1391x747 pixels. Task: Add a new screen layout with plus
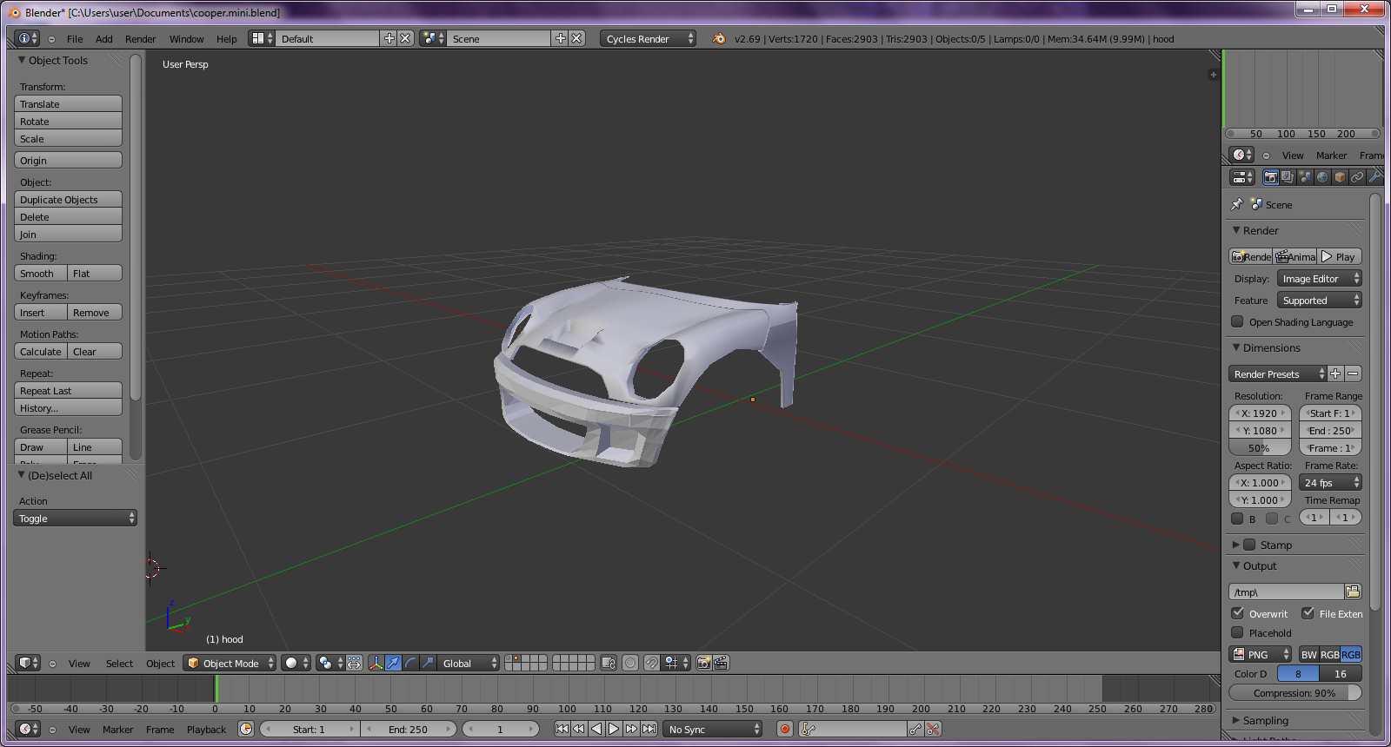[x=389, y=38]
